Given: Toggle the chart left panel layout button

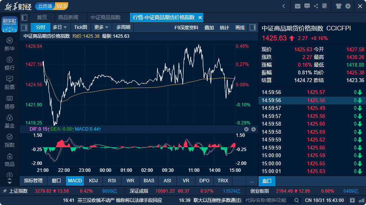Looking at the screenshot, I should pos(24,27).
